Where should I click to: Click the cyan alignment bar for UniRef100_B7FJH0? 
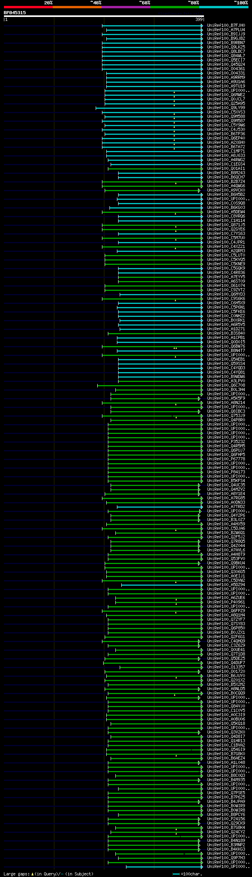click(x=152, y=25)
